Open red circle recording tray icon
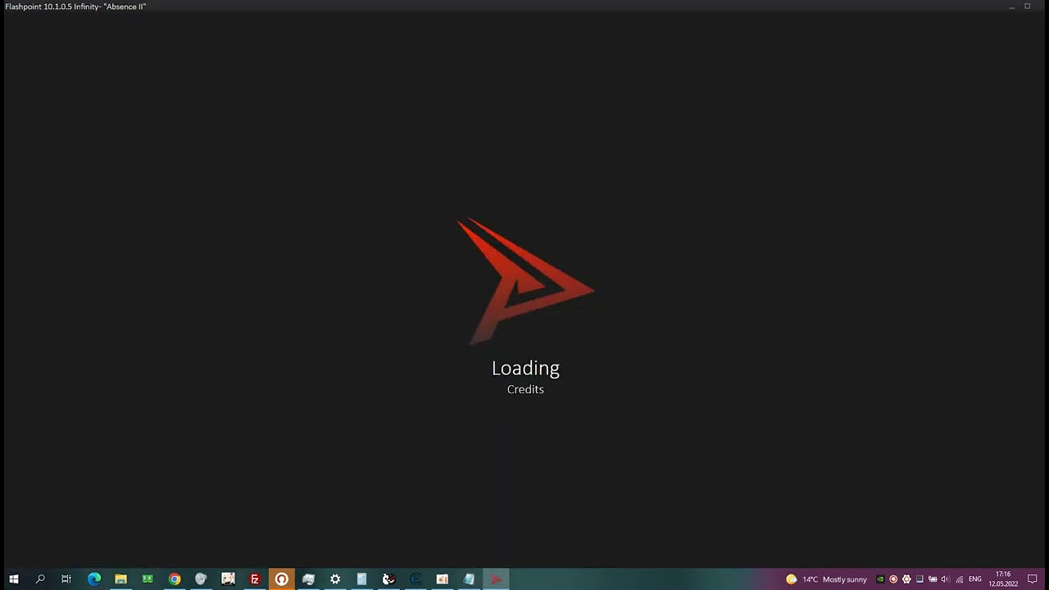This screenshot has width=1049, height=590. (893, 579)
